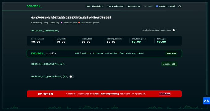
Task: Click the Ethereum icon beside wallet address
Action: [x=157, y=6]
